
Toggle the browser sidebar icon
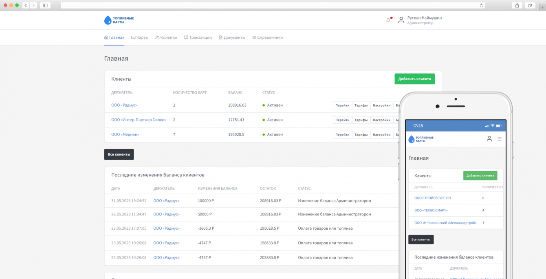pos(45,5)
